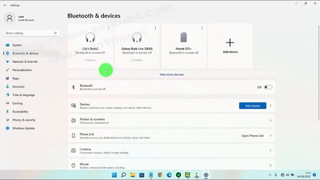Click the Time & language globe icon
This screenshot has width=320, height=180.
7,95
